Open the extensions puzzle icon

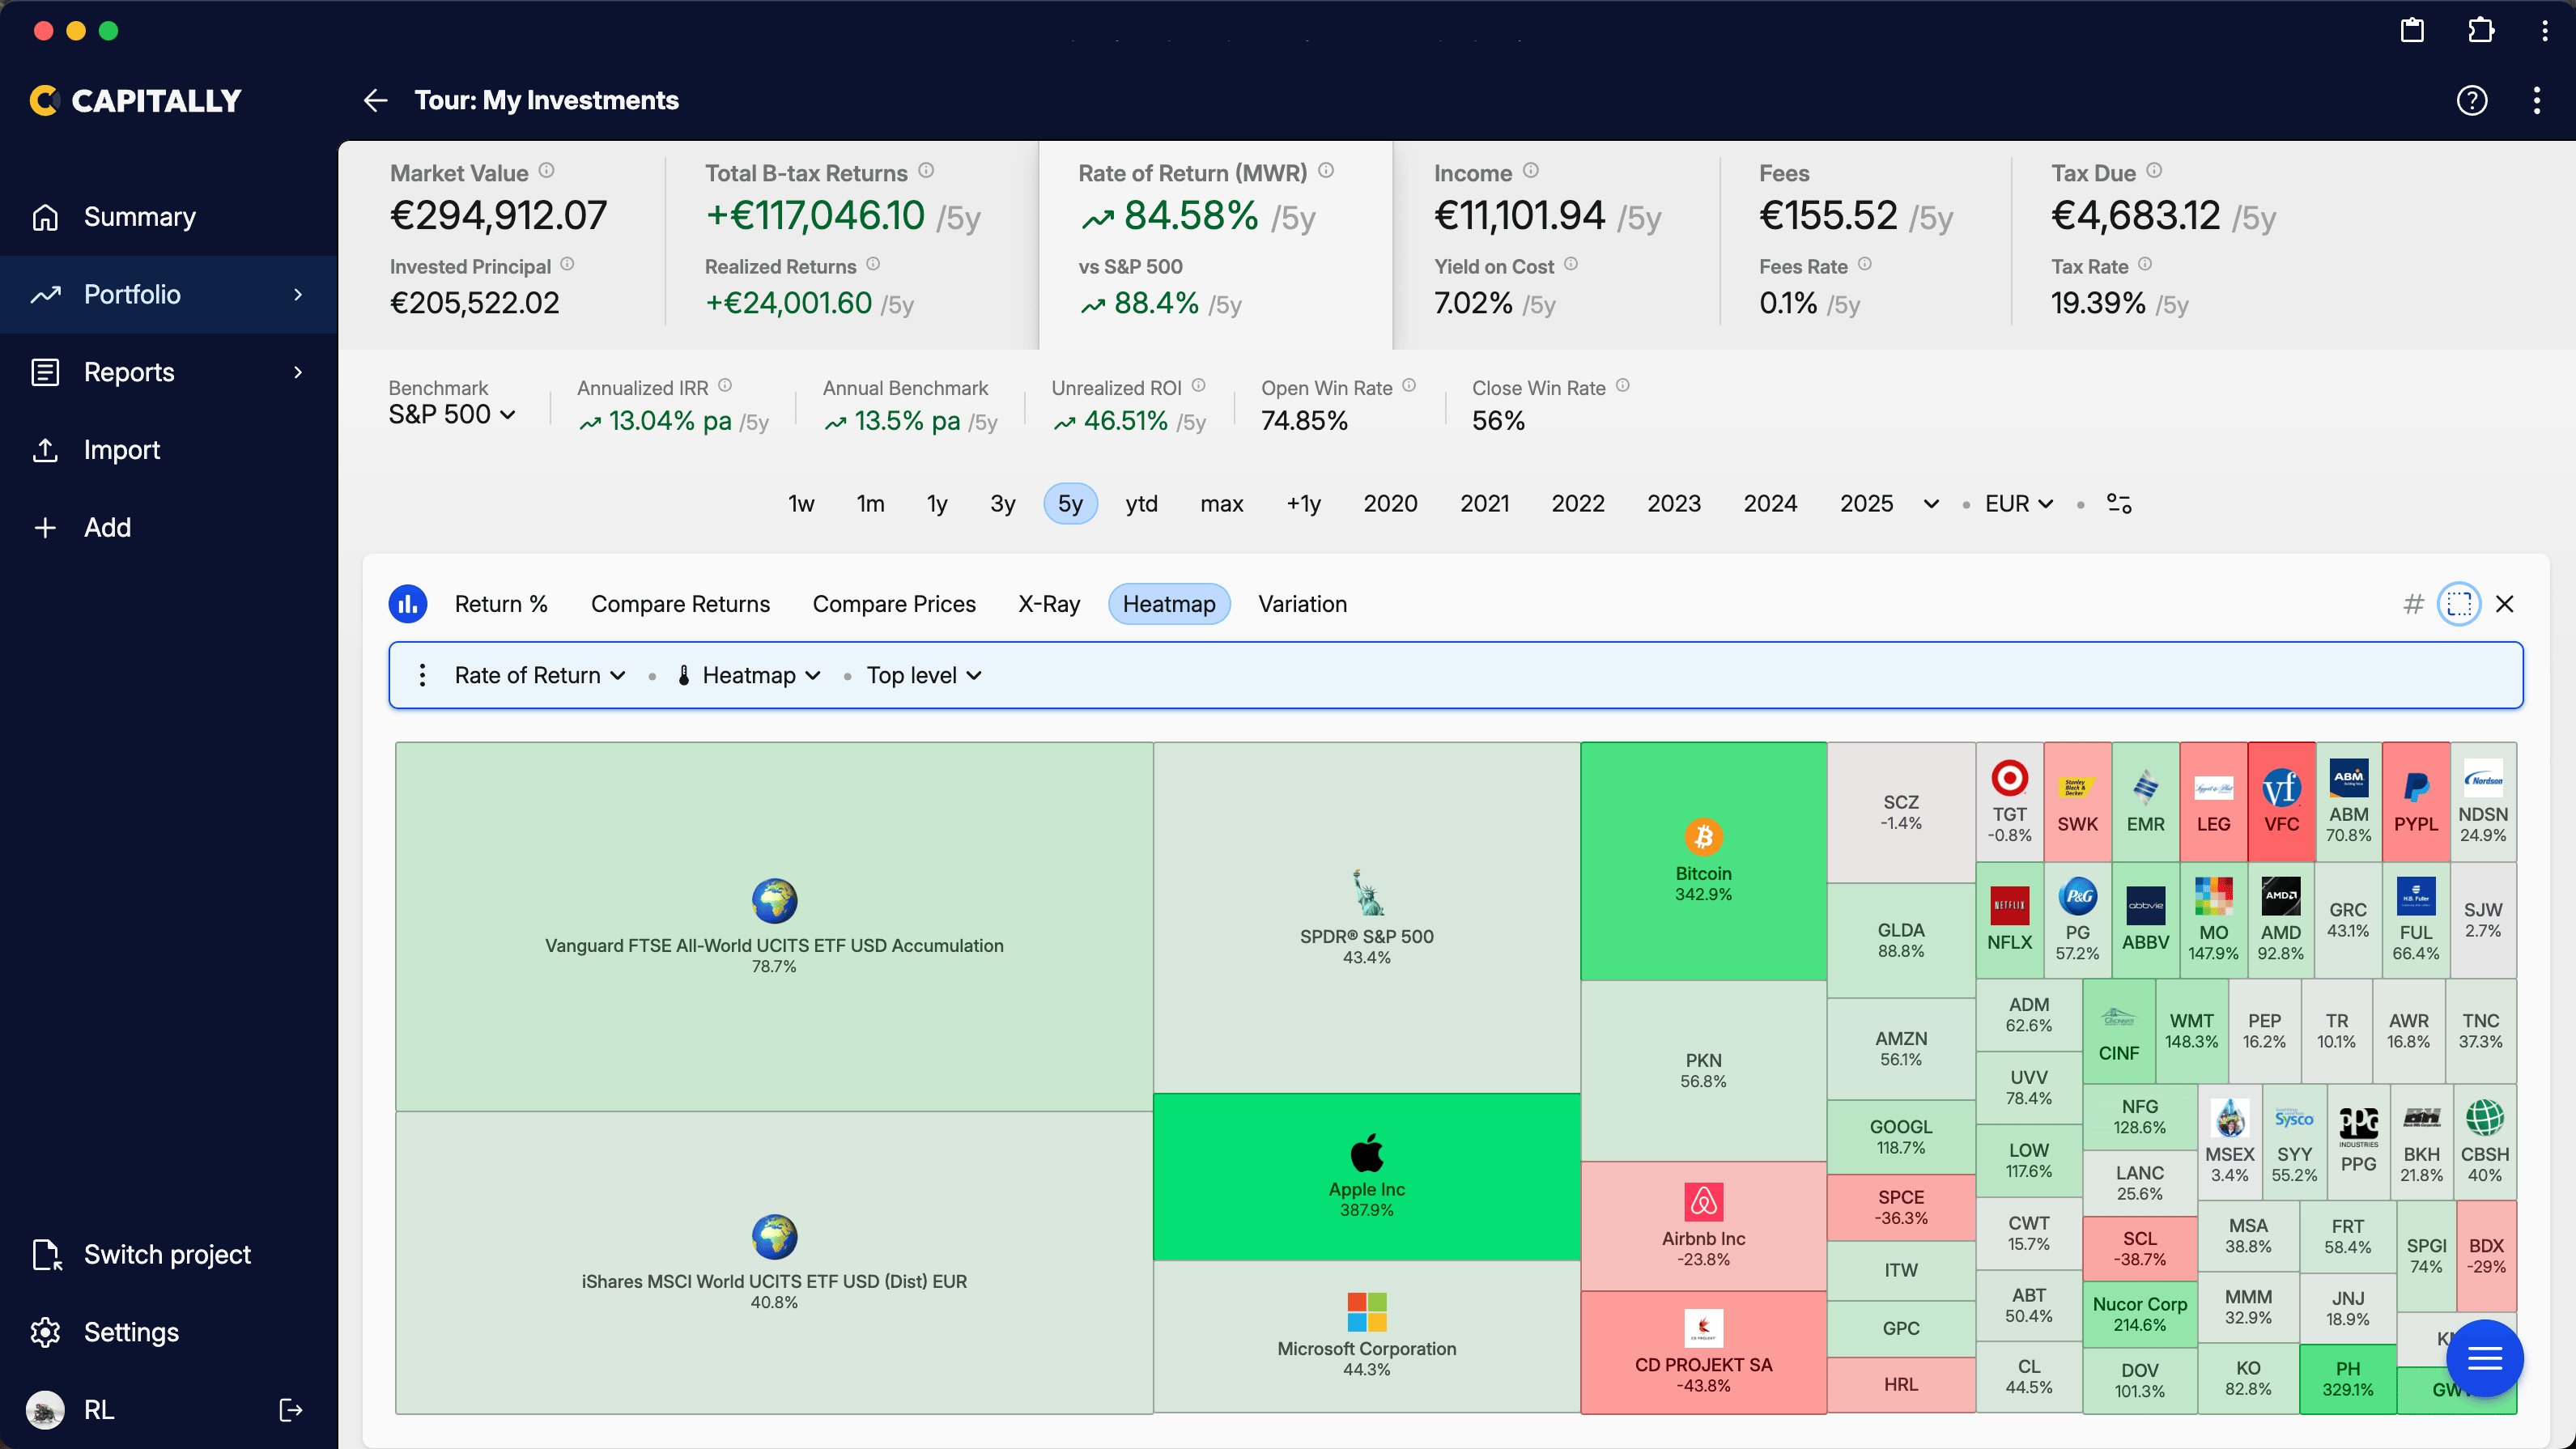pyautogui.click(x=2481, y=30)
